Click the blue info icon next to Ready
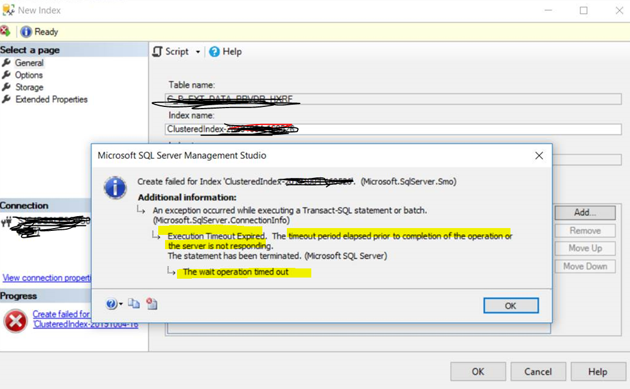 [x=26, y=32]
